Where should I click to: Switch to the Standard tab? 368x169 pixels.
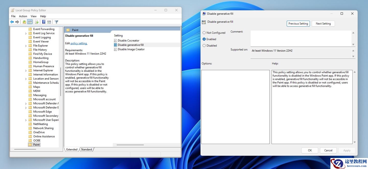86,149
